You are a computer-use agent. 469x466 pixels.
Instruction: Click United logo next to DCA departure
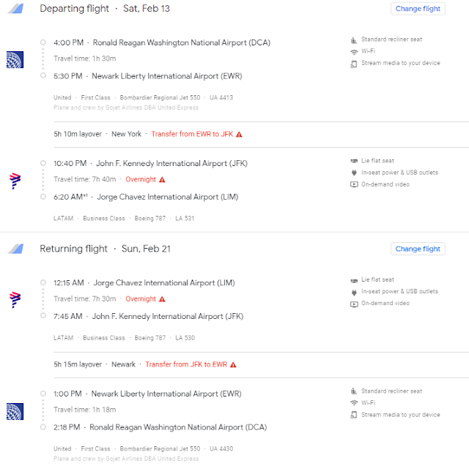pyautogui.click(x=15, y=60)
